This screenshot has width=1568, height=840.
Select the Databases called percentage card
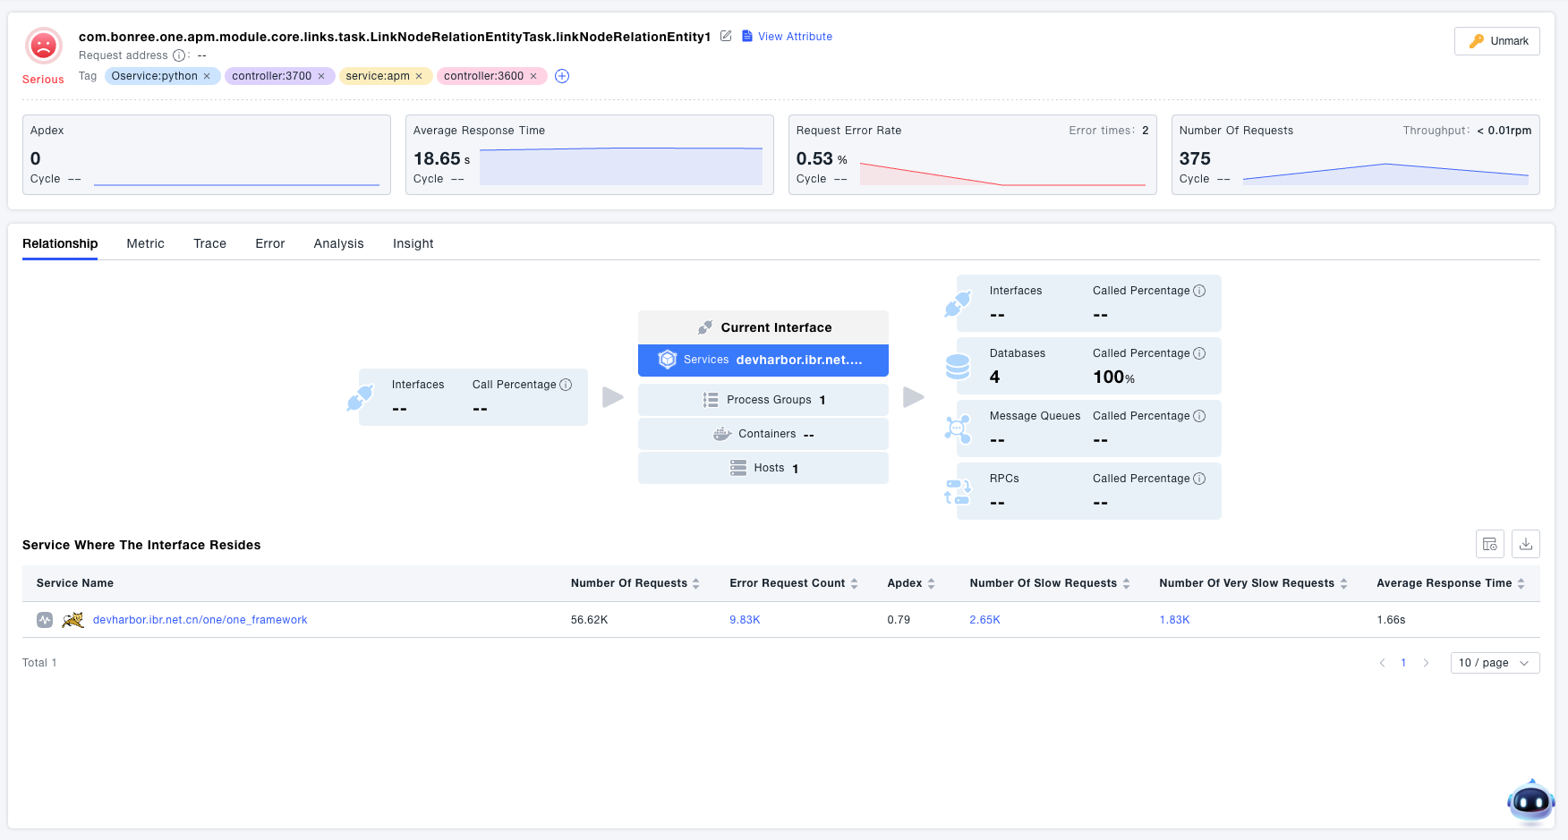1088,366
